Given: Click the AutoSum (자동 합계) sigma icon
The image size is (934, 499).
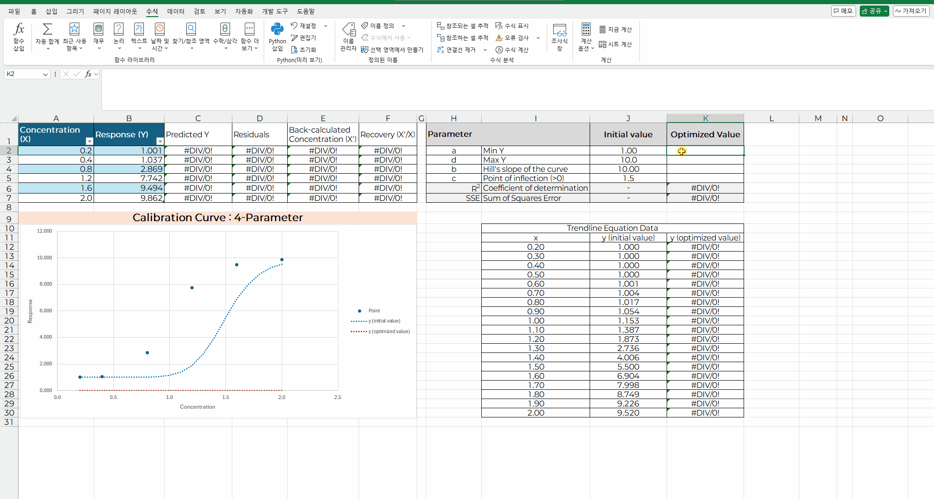Looking at the screenshot, I should click(x=47, y=29).
